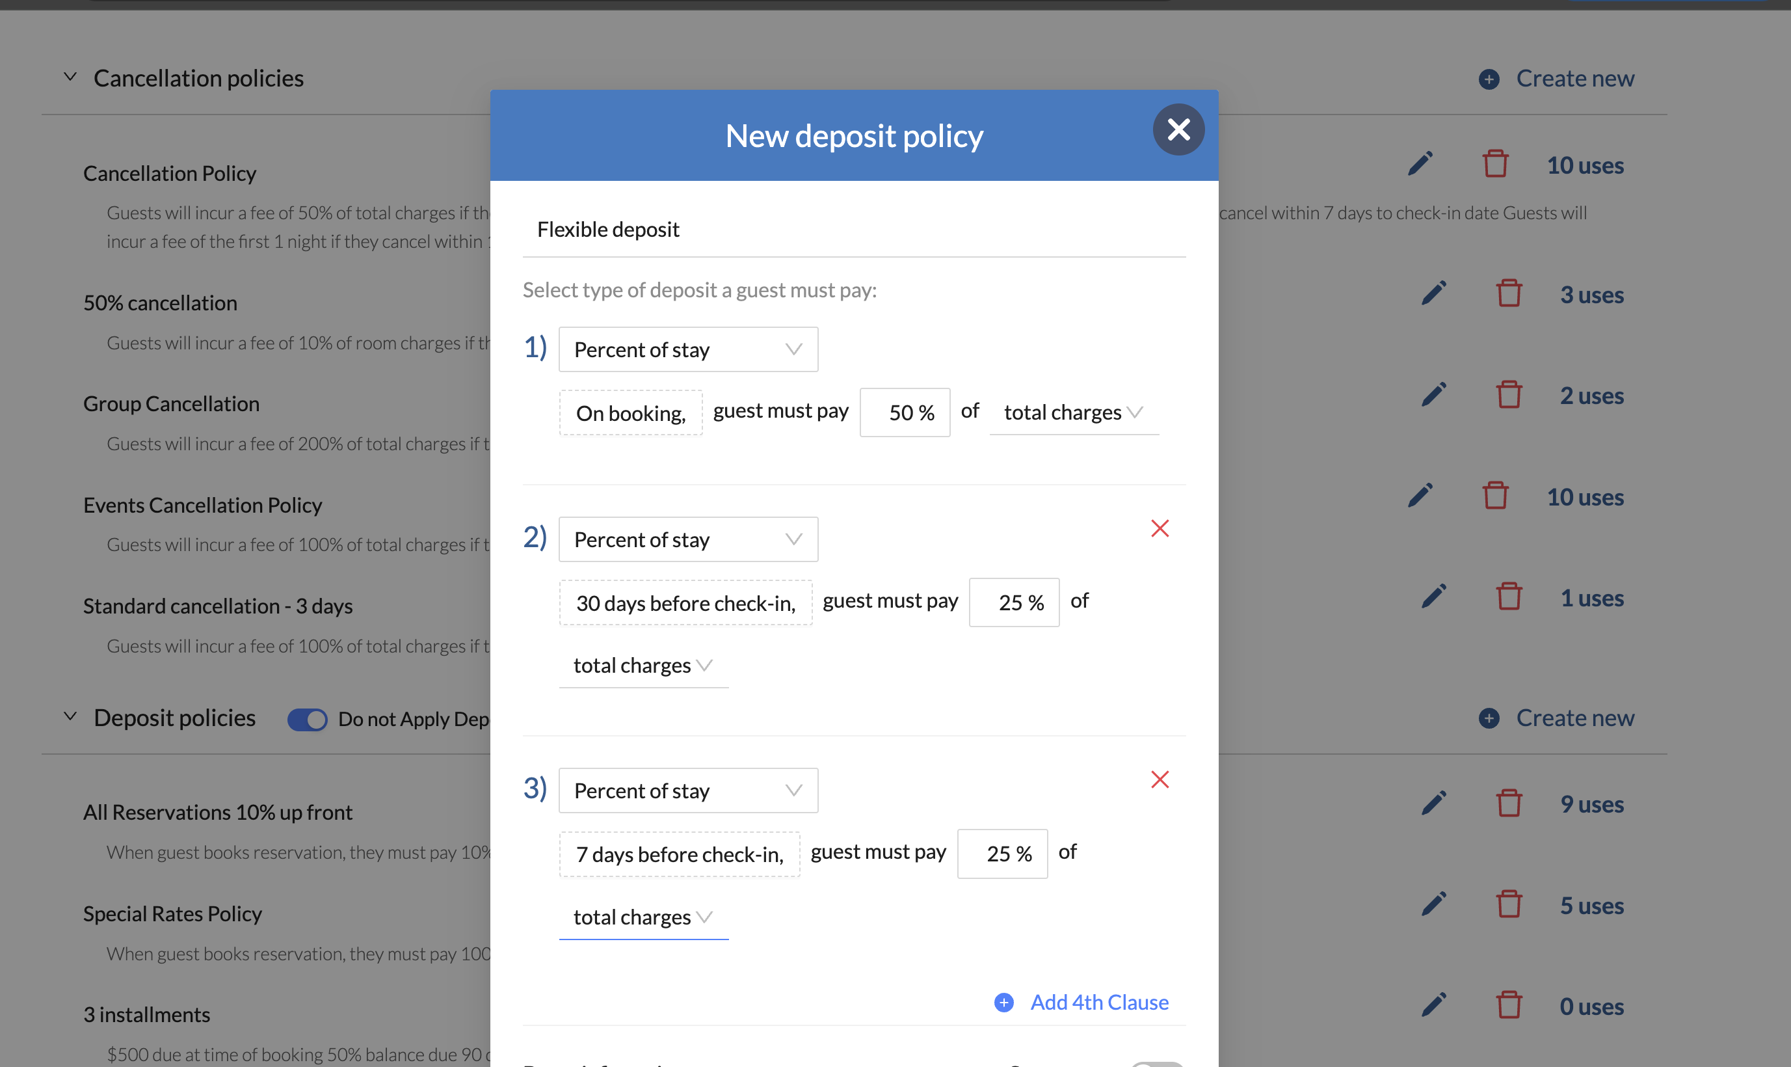
Task: Open clause 2 Percent of stay dropdown
Action: pos(688,539)
